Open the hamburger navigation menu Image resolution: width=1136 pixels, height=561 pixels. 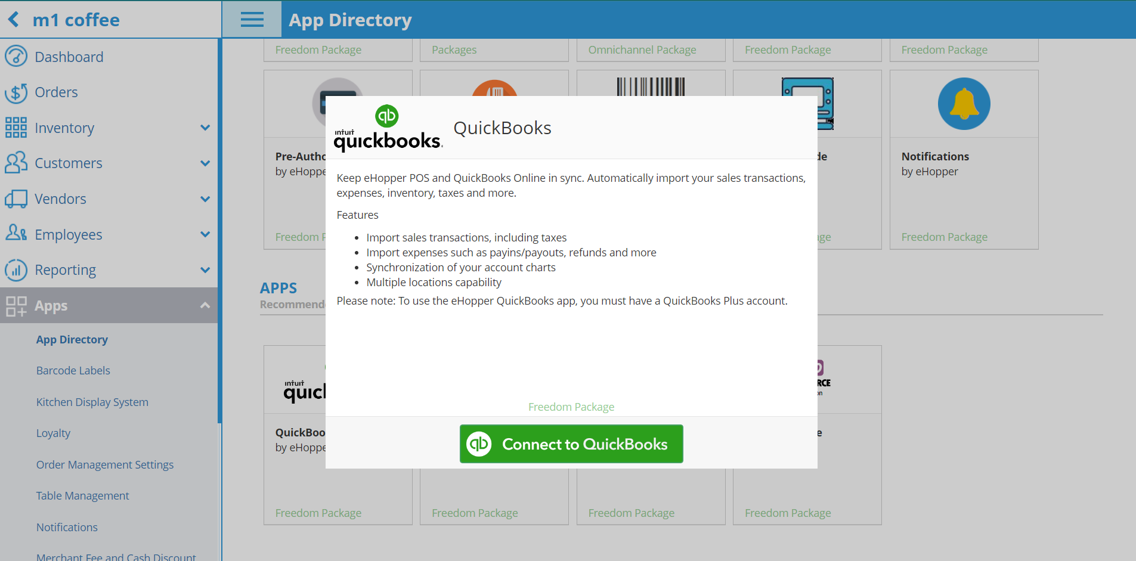251,18
